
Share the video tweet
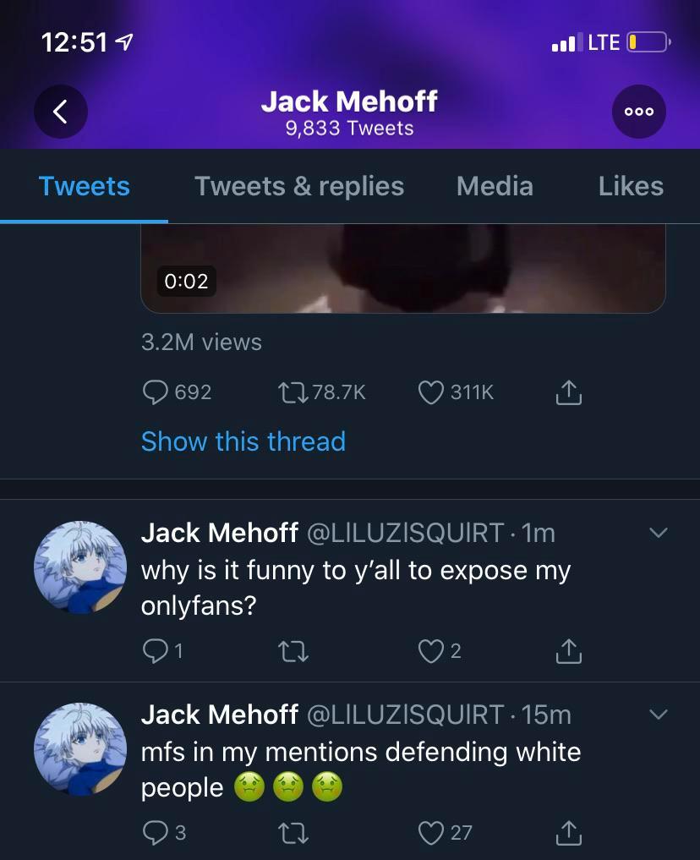(569, 392)
